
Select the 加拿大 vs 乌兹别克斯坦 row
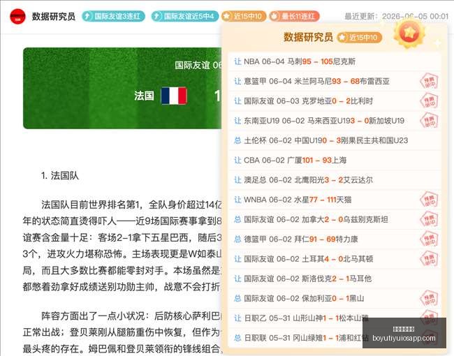pyautogui.click(x=335, y=219)
